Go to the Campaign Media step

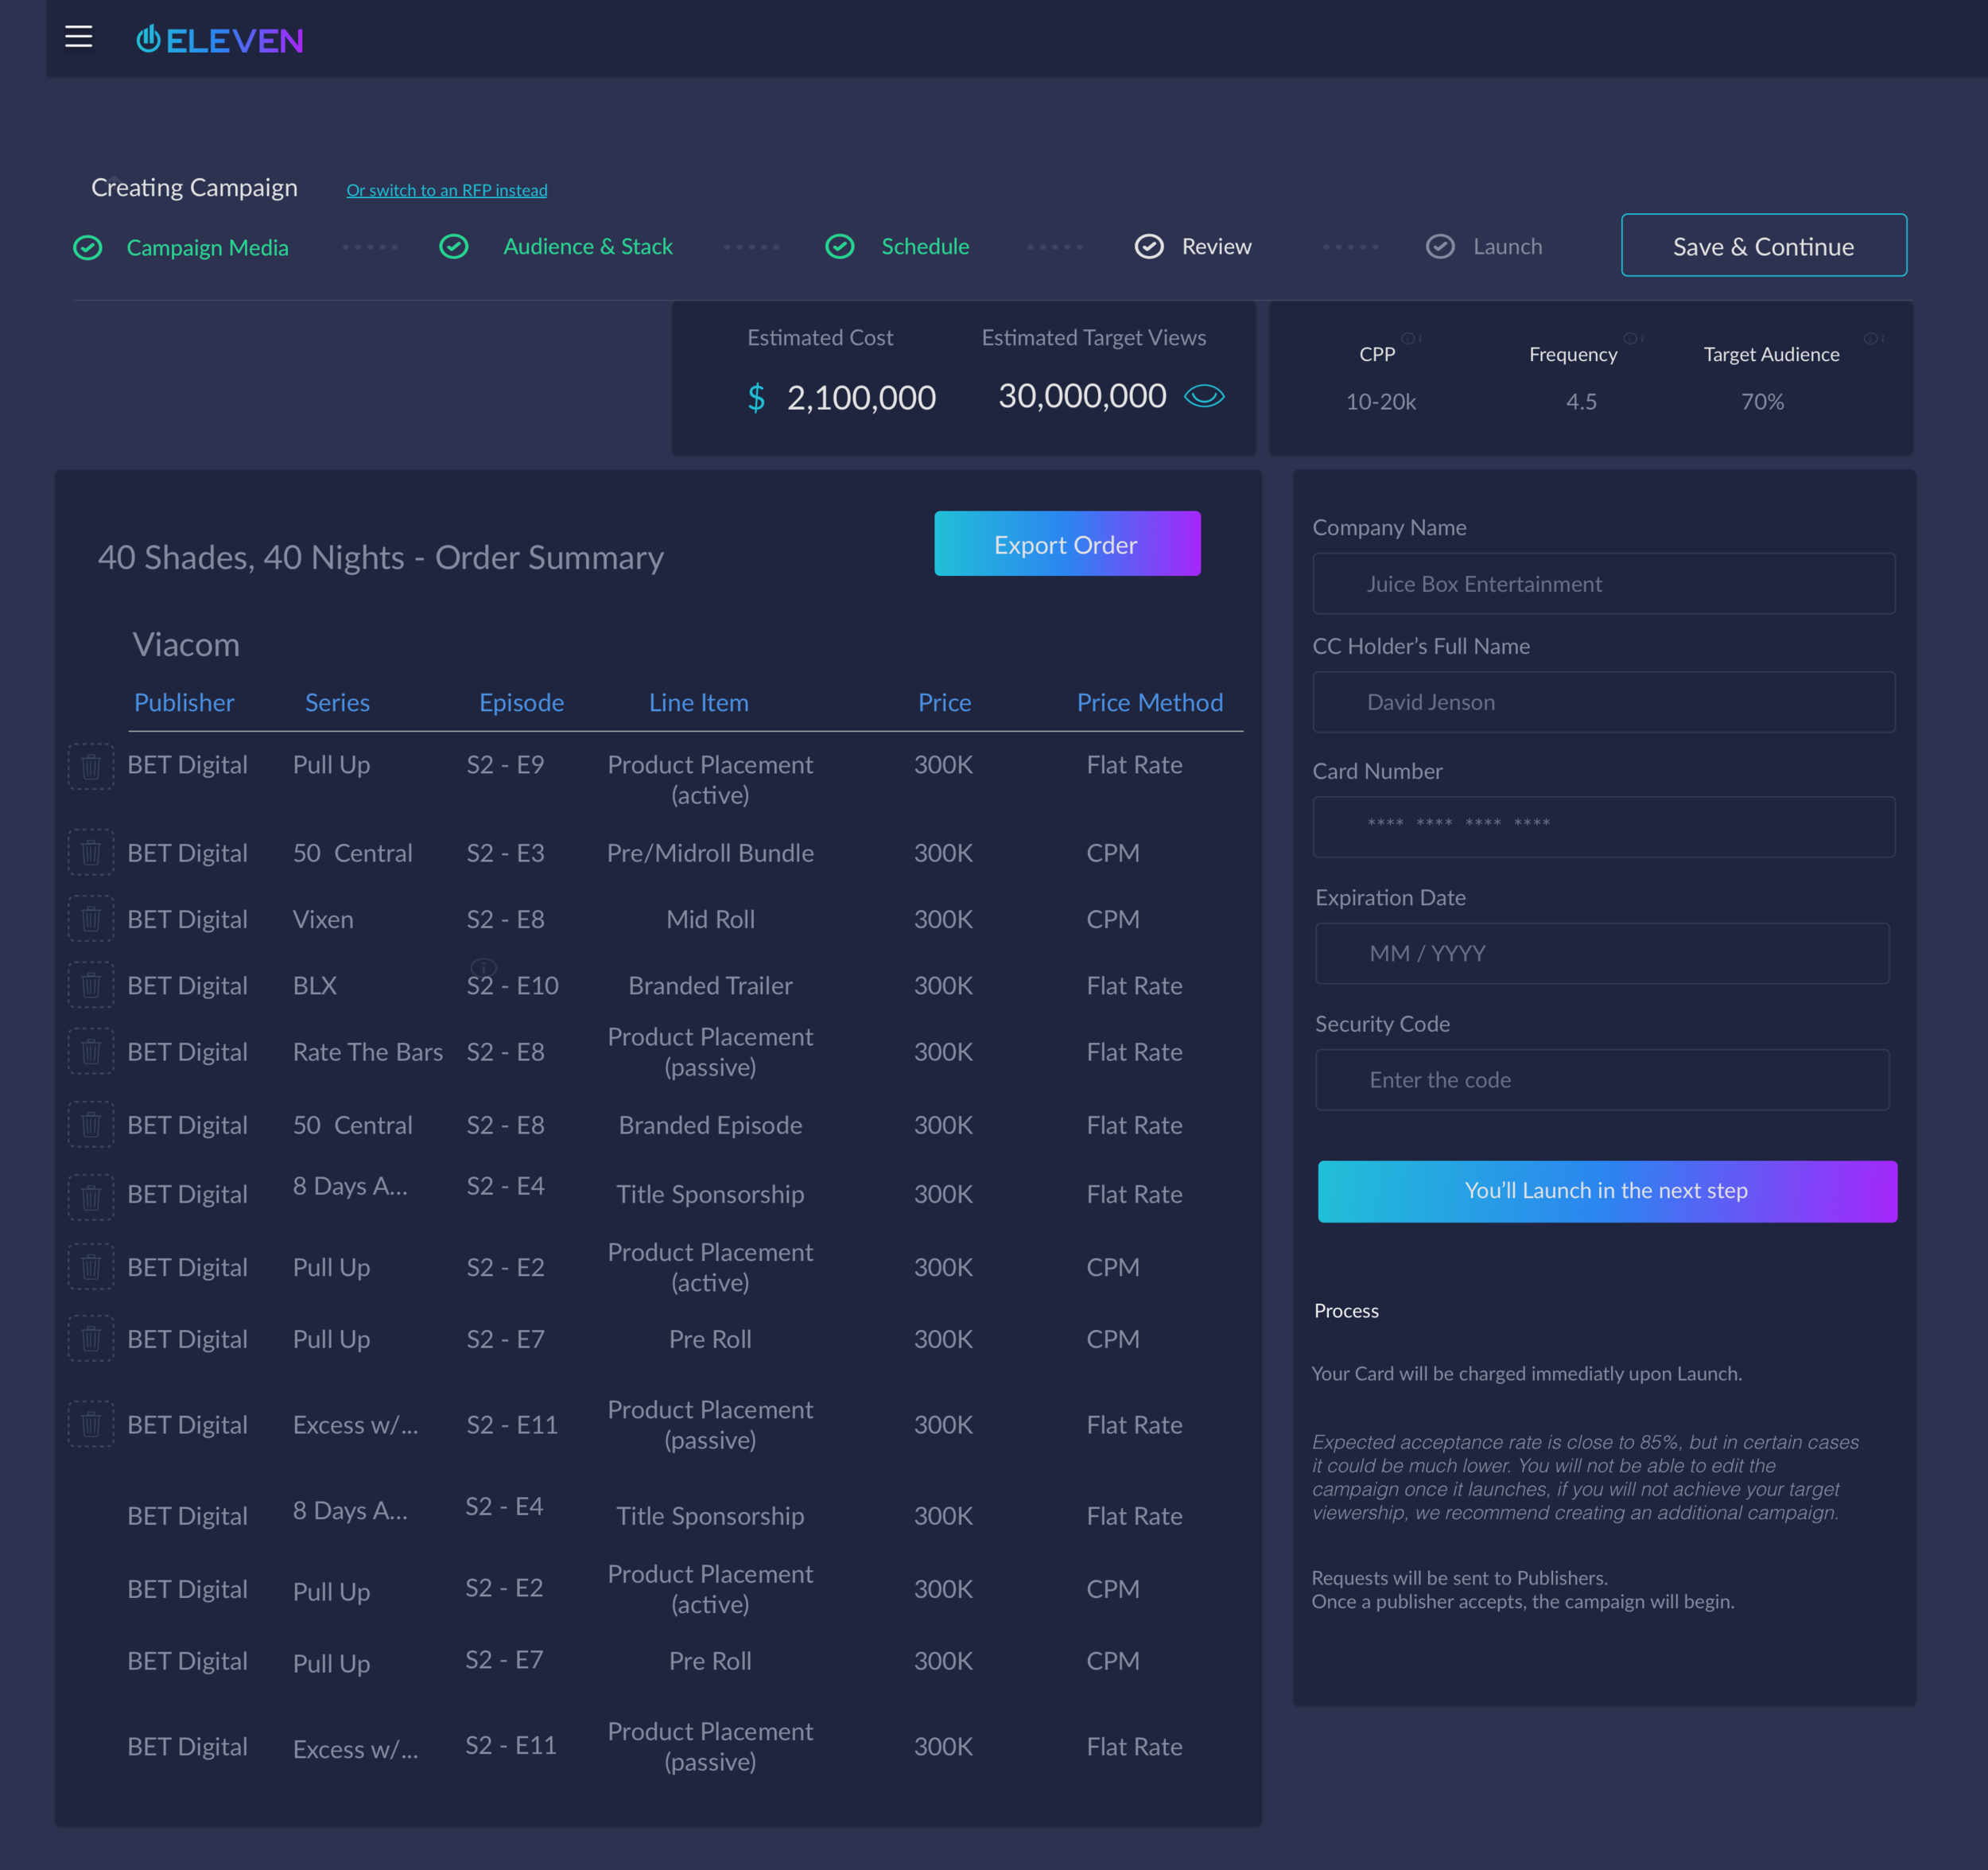coord(207,247)
